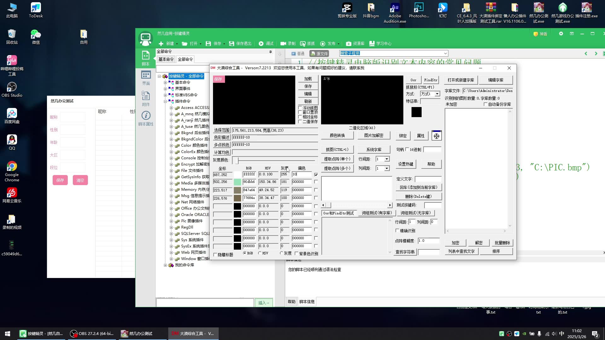Click 颜色转换 button
605x340 pixels.
(337, 135)
